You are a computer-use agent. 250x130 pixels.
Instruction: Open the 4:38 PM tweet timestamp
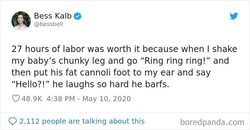[x=61, y=99]
